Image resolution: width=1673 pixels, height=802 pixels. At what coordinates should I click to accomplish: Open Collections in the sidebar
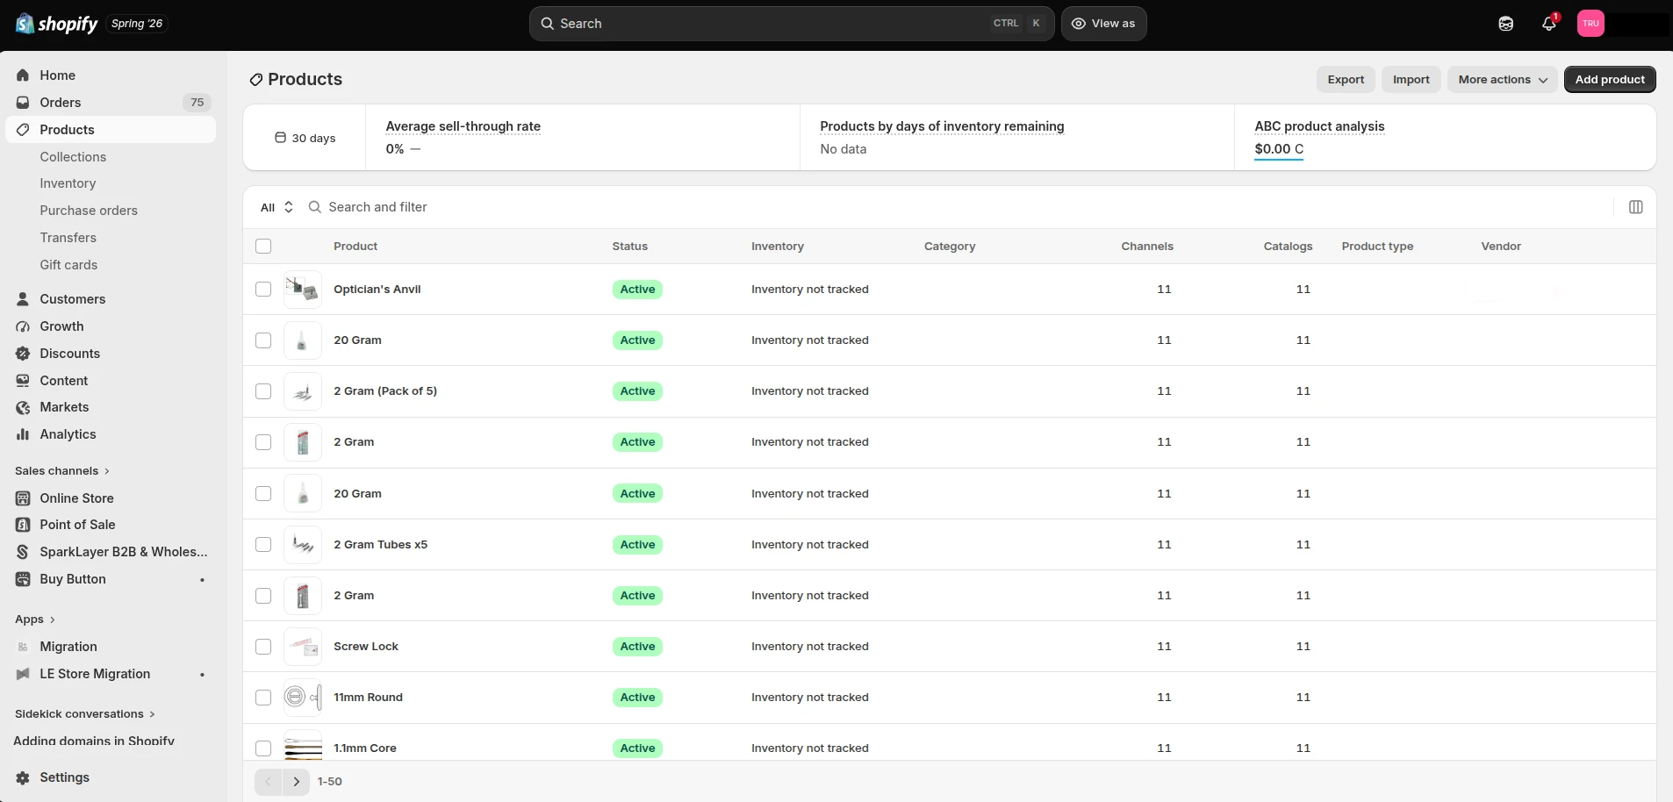click(x=73, y=157)
